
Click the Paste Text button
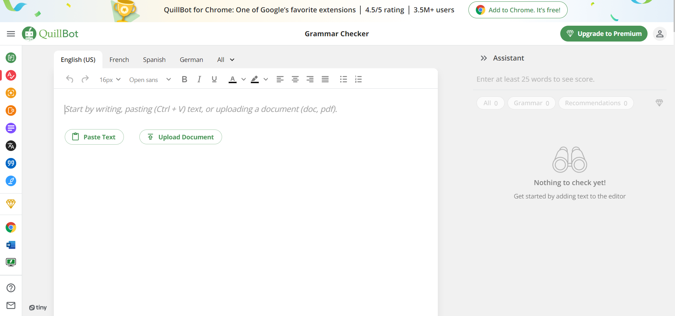pos(94,137)
